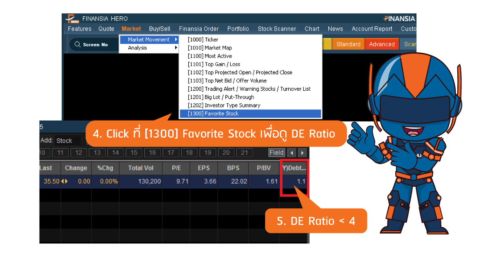Select [1100] Most Active entry
This screenshot has height=261, width=490.
pyautogui.click(x=250, y=56)
